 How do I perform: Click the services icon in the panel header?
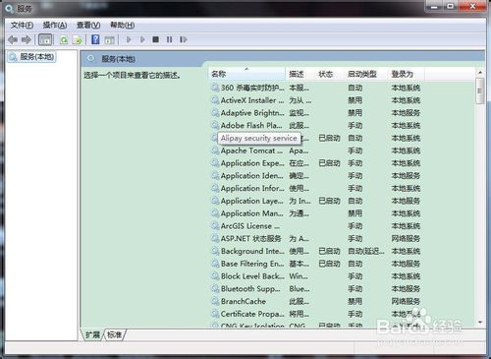pos(90,59)
